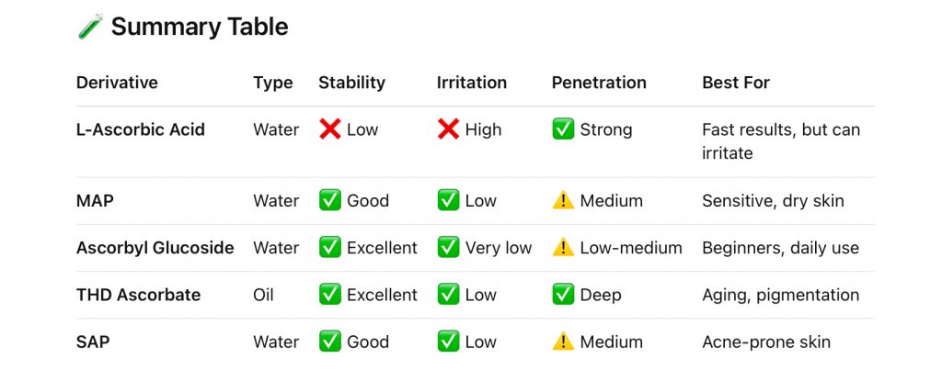The height and width of the screenshot is (381, 942).
Task: Click green check next to Very low irritation
Action: 448,248
